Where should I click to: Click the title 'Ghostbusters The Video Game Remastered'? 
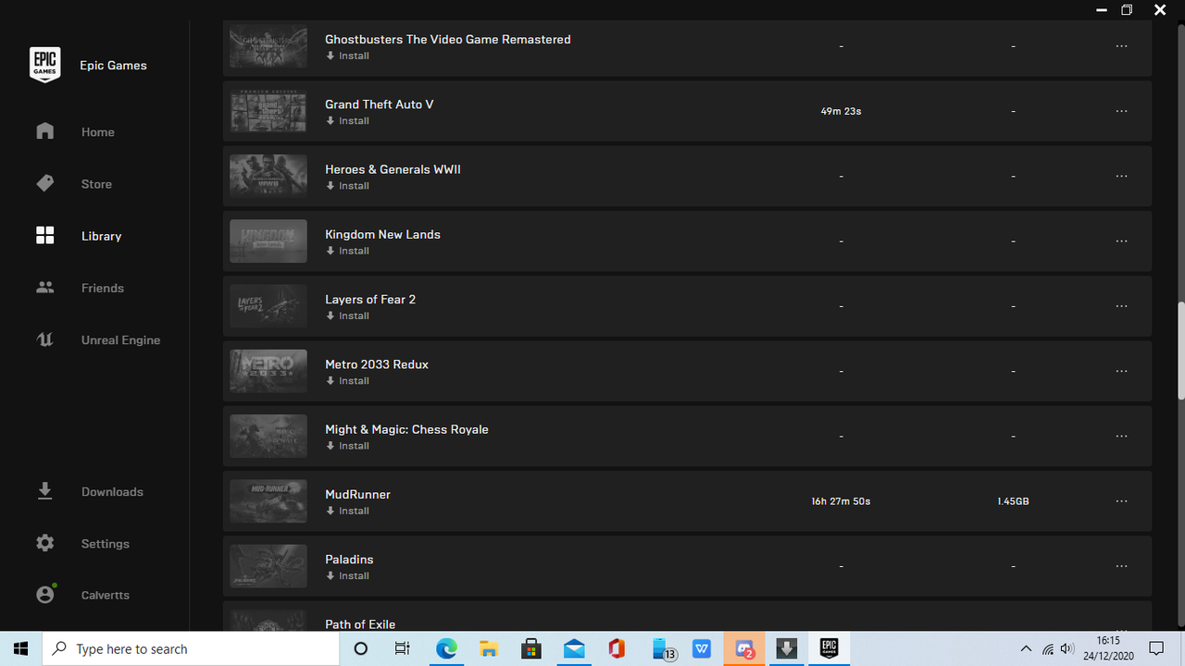448,40
